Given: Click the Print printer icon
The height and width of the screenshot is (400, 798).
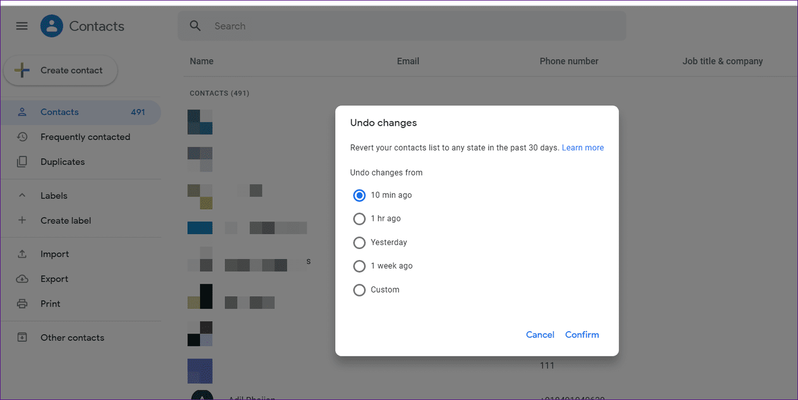Looking at the screenshot, I should [x=22, y=304].
